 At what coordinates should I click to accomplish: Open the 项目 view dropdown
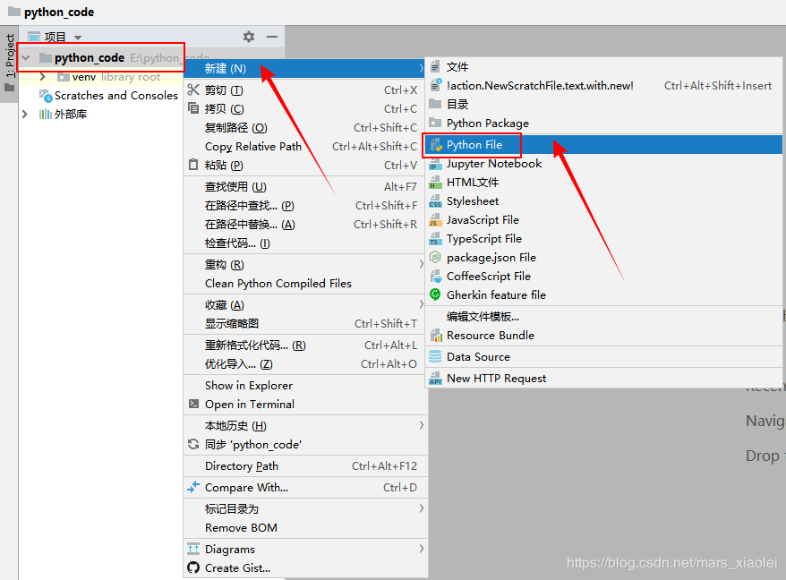(x=78, y=38)
